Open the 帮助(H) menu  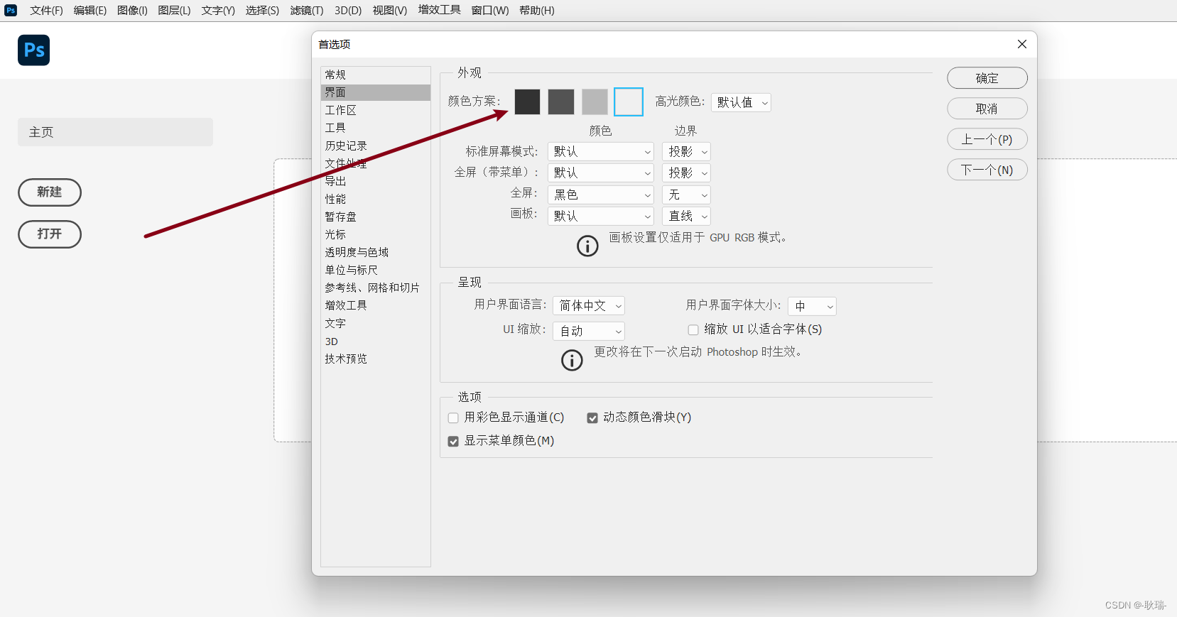[x=537, y=10]
